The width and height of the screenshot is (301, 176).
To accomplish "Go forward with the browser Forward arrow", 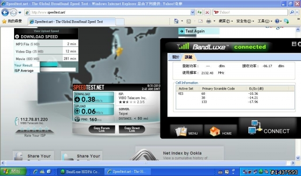I will pos(13,13).
